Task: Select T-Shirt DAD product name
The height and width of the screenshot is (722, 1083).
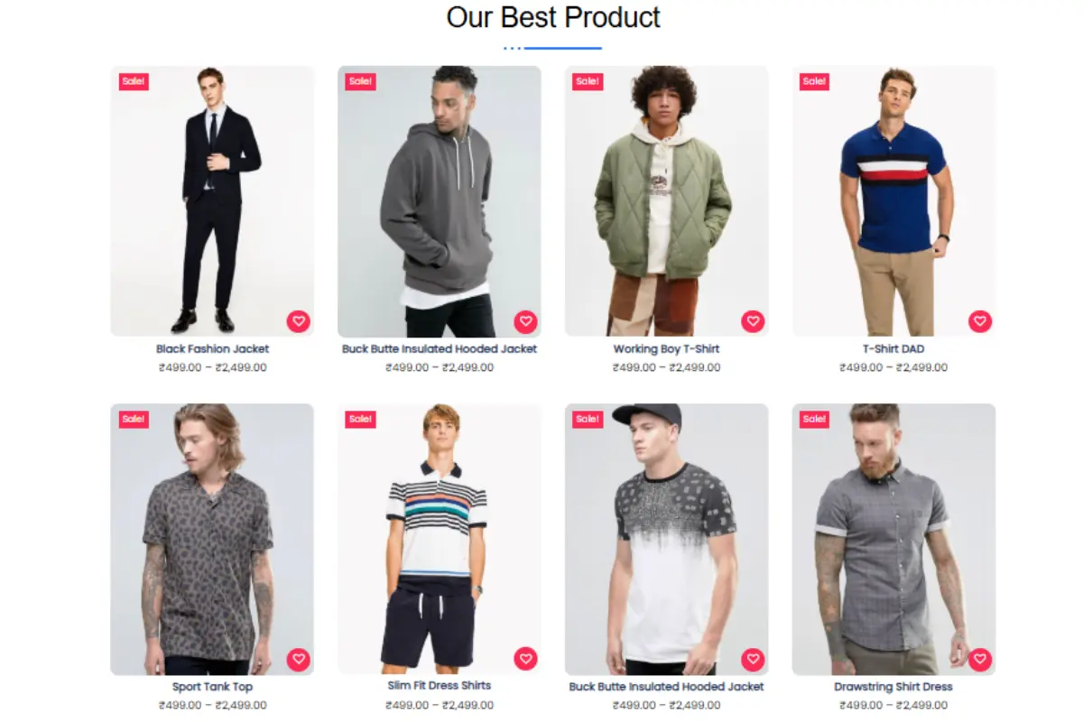Action: 893,348
